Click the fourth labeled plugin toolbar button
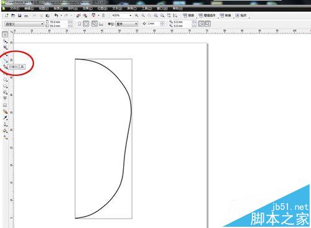The width and height of the screenshot is (311, 228). tap(241, 16)
